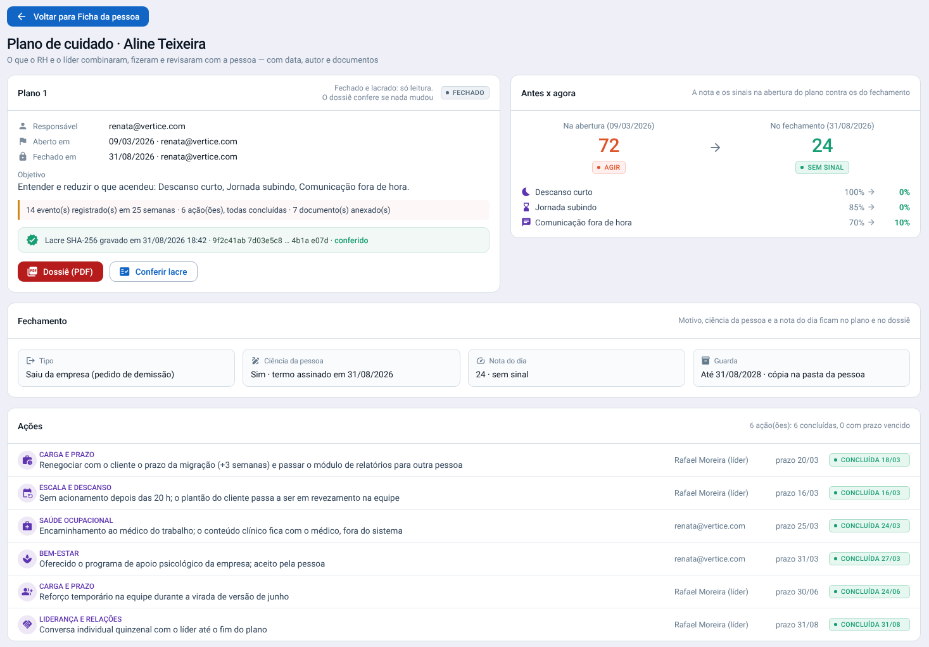Click the Jornada subindo hourglass icon

click(526, 207)
